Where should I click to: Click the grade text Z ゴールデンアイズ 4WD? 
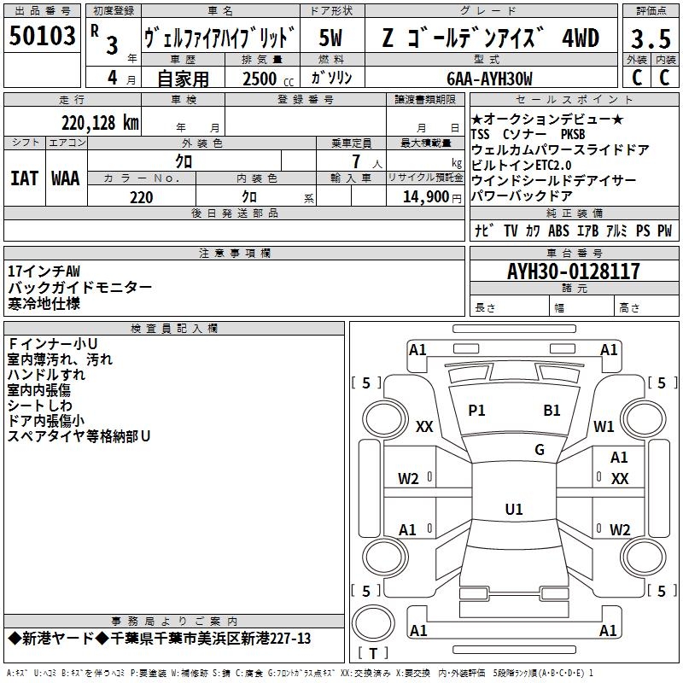(490, 38)
